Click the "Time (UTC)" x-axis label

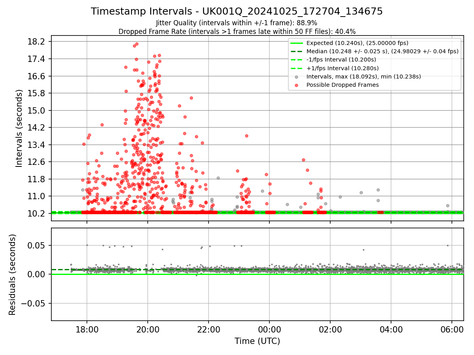pos(257,341)
